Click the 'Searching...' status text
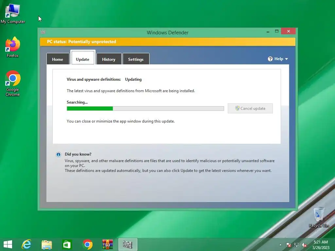This screenshot has height=251, width=335. coord(77,102)
